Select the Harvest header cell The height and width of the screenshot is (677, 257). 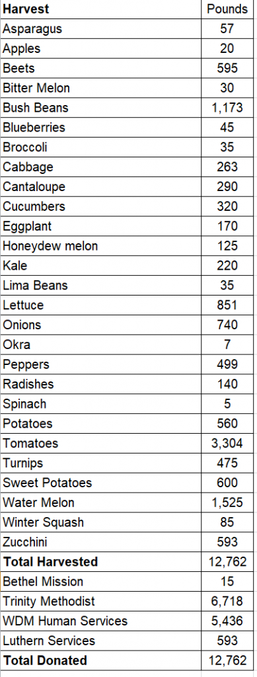[101, 9]
